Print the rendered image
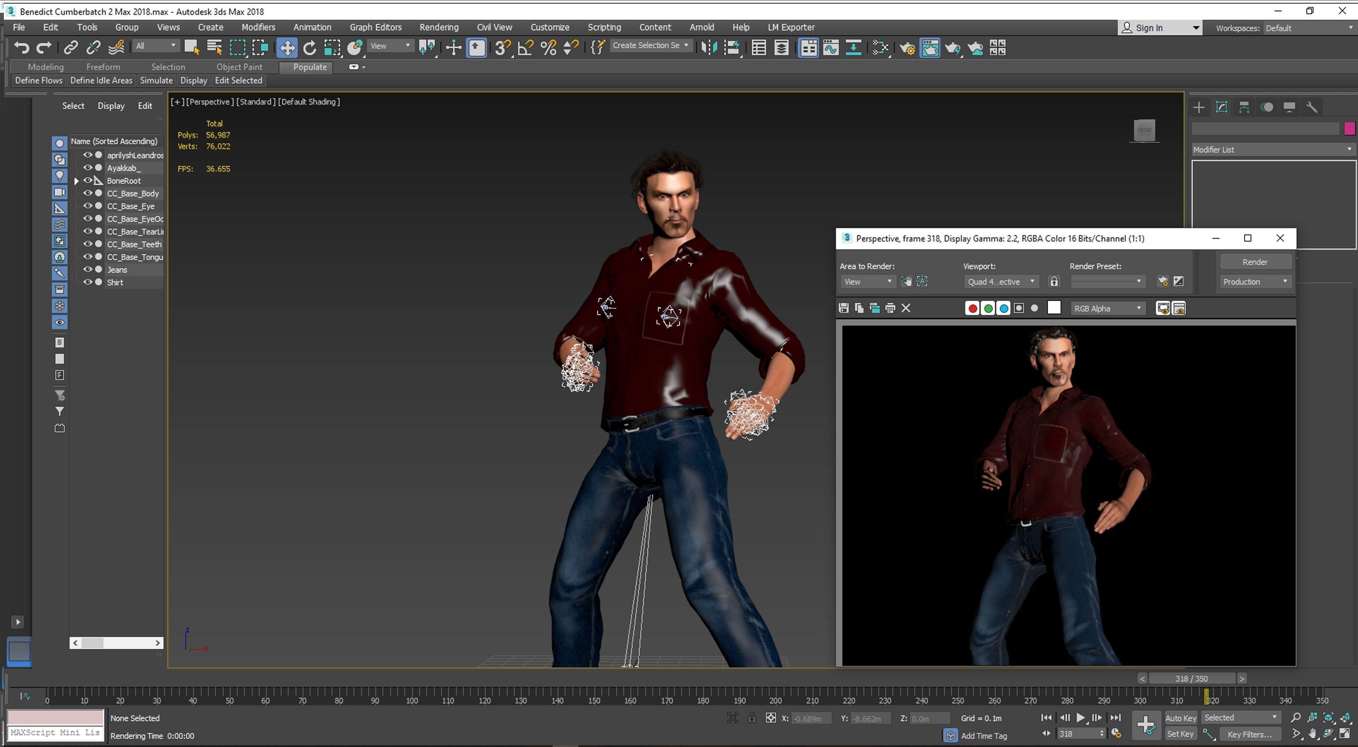The width and height of the screenshot is (1358, 747). coord(890,308)
